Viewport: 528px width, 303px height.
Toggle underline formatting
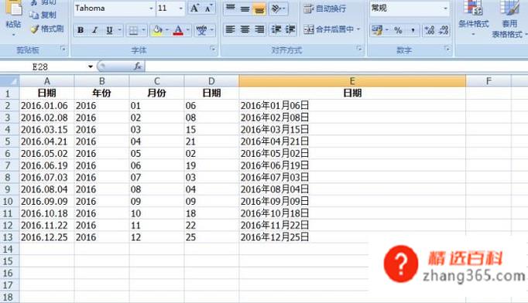(109, 30)
